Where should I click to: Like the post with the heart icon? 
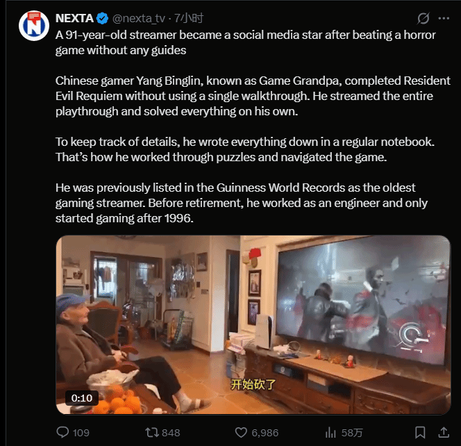point(241,433)
